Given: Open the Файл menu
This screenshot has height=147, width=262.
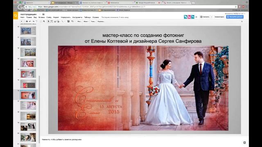Looking at the screenshot, I should click(23, 17).
